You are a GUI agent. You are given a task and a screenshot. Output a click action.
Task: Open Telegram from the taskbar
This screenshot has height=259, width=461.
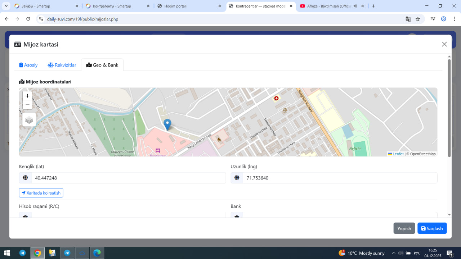tap(22, 253)
